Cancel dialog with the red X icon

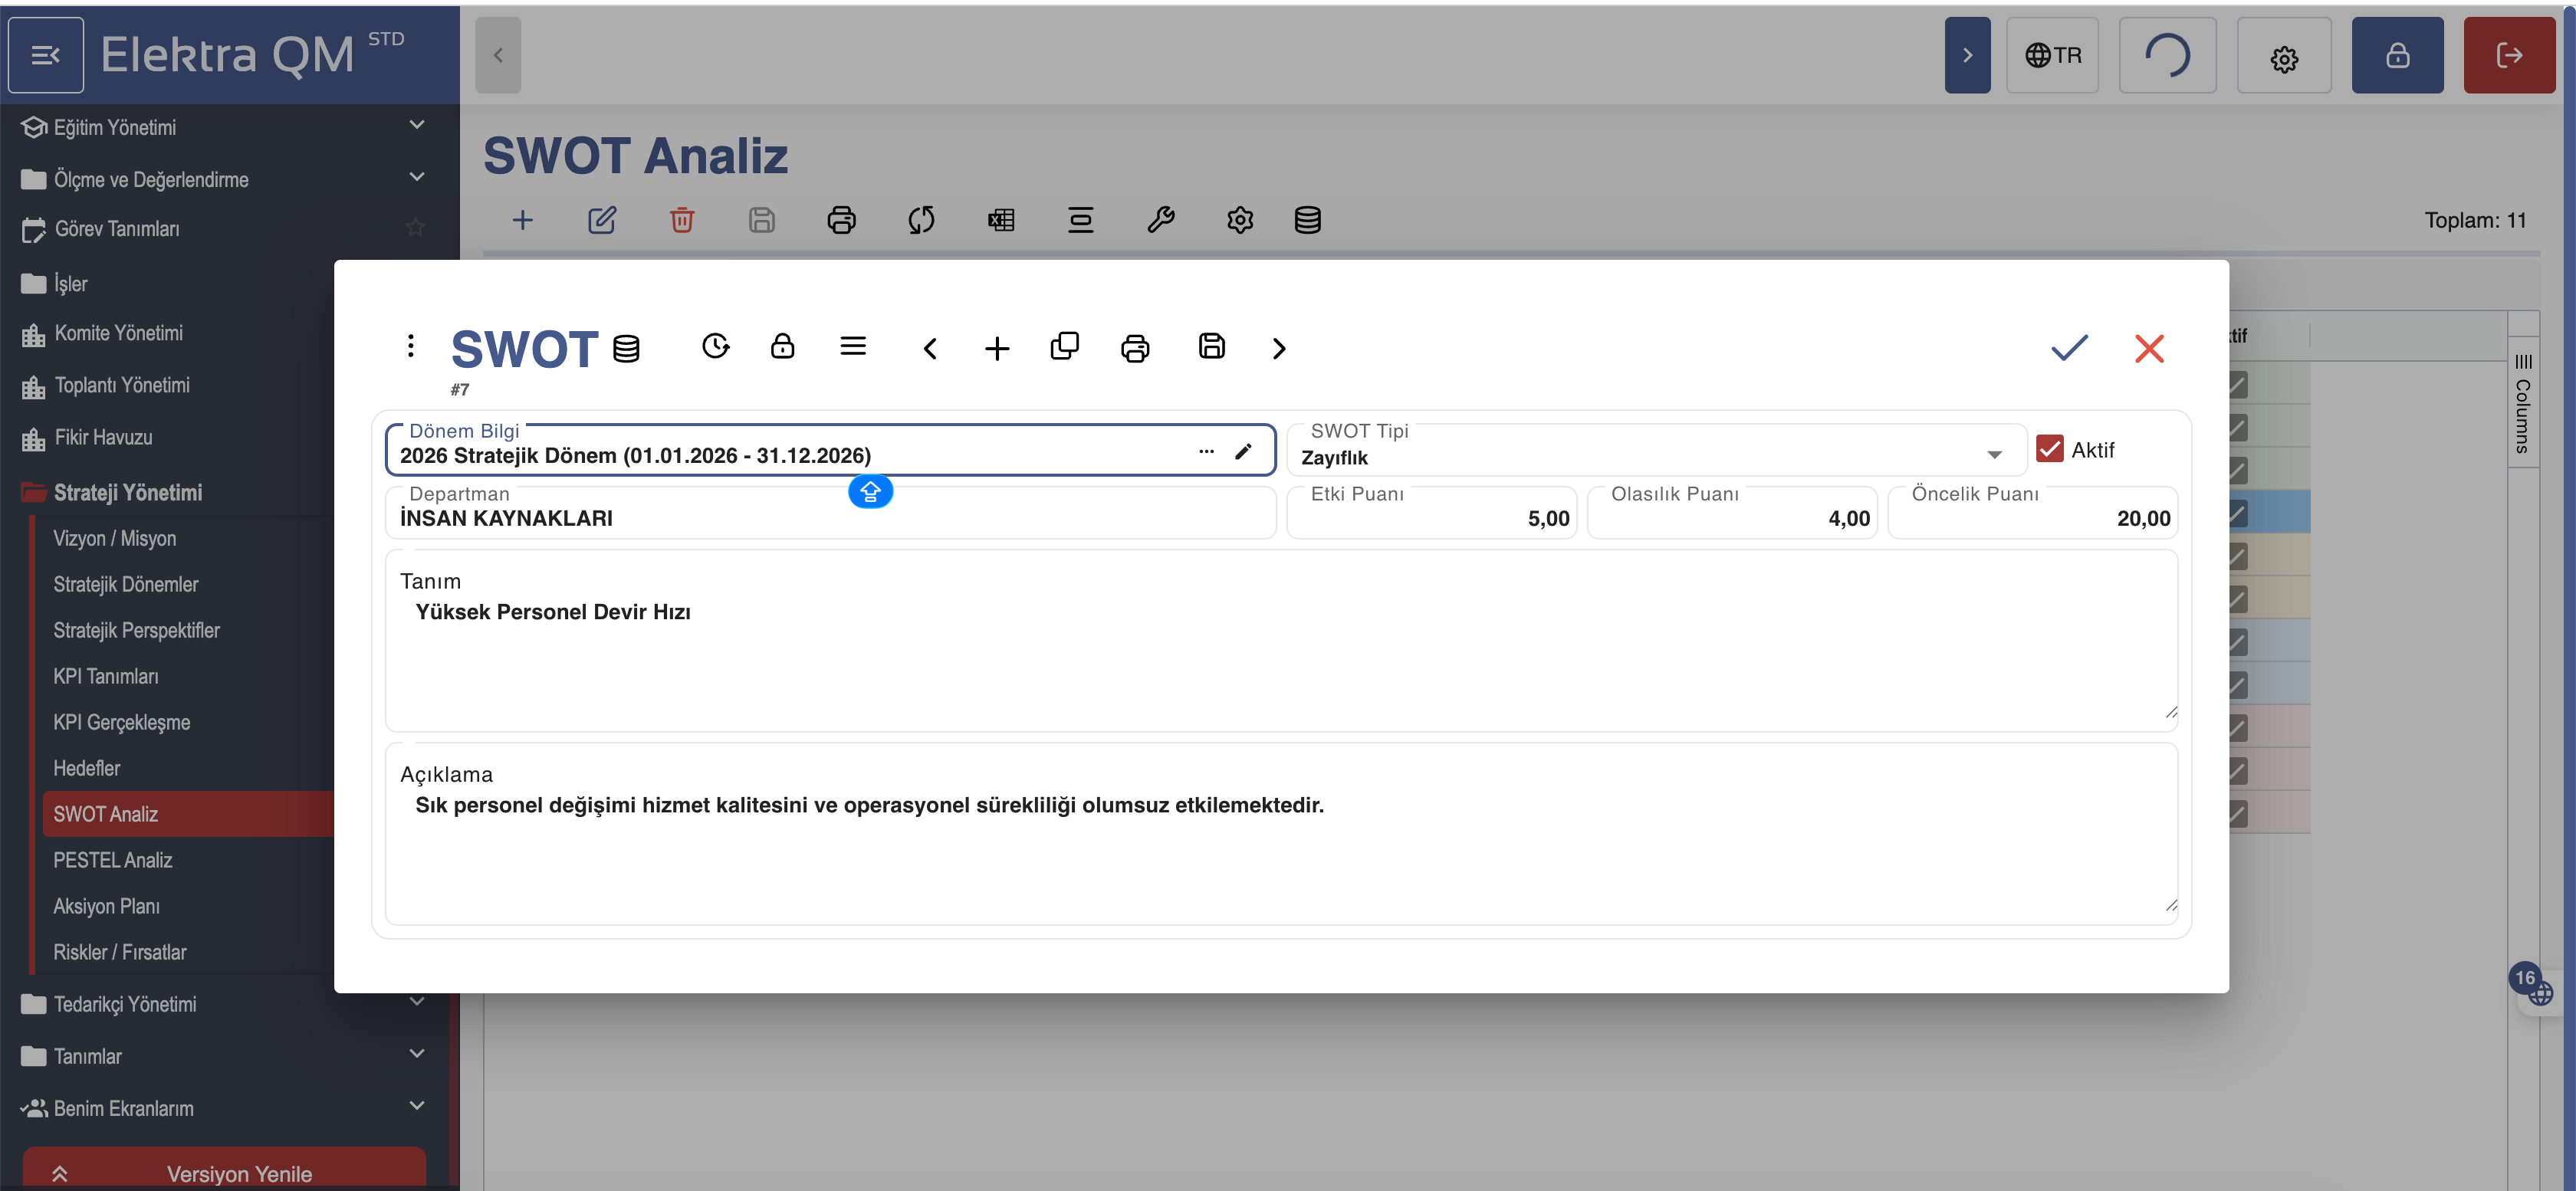2148,348
